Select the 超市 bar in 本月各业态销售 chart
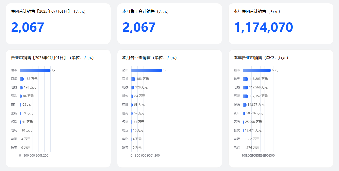The width and height of the screenshot is (339, 171). 146,70
